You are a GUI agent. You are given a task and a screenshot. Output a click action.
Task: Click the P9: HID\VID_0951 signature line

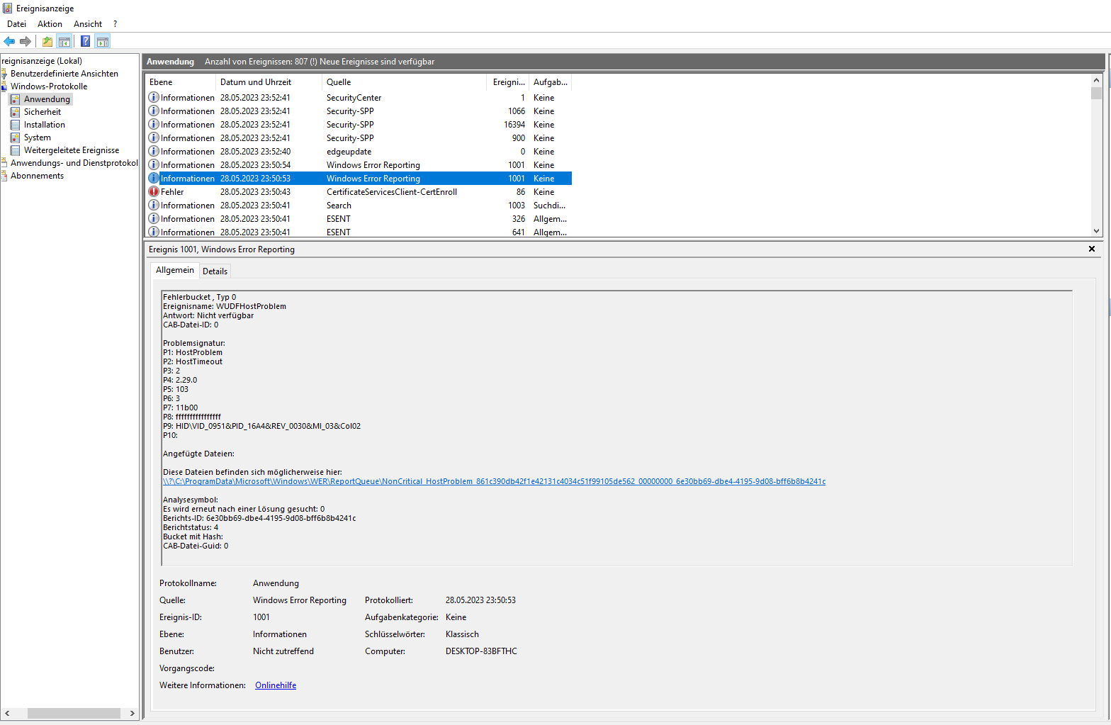[261, 426]
